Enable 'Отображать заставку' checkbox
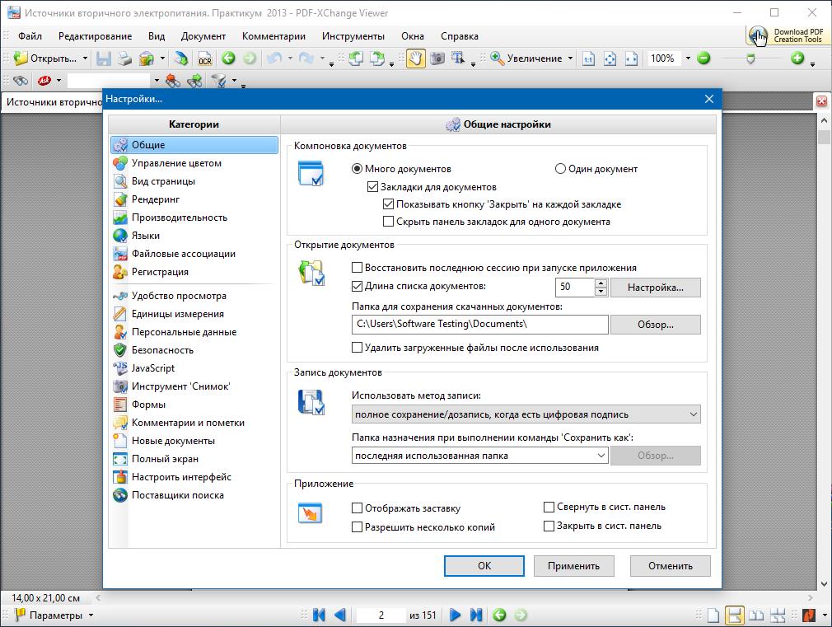The width and height of the screenshot is (832, 627). tap(358, 508)
